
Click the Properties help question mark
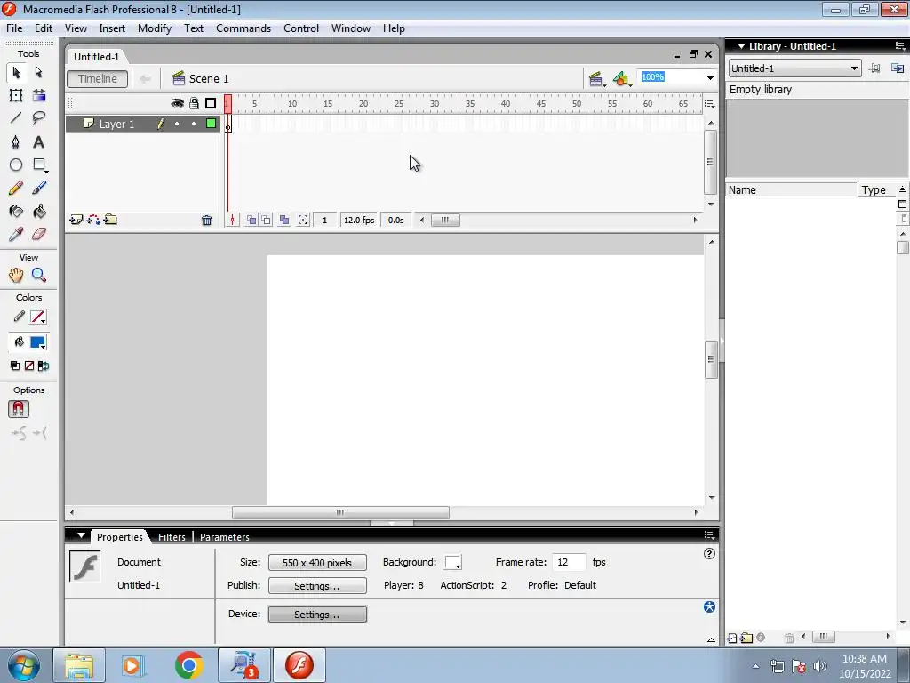709,554
